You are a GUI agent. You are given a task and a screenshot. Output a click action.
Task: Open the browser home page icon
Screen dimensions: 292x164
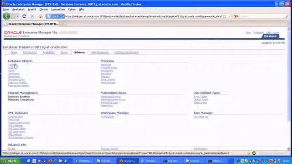(x=41, y=16)
